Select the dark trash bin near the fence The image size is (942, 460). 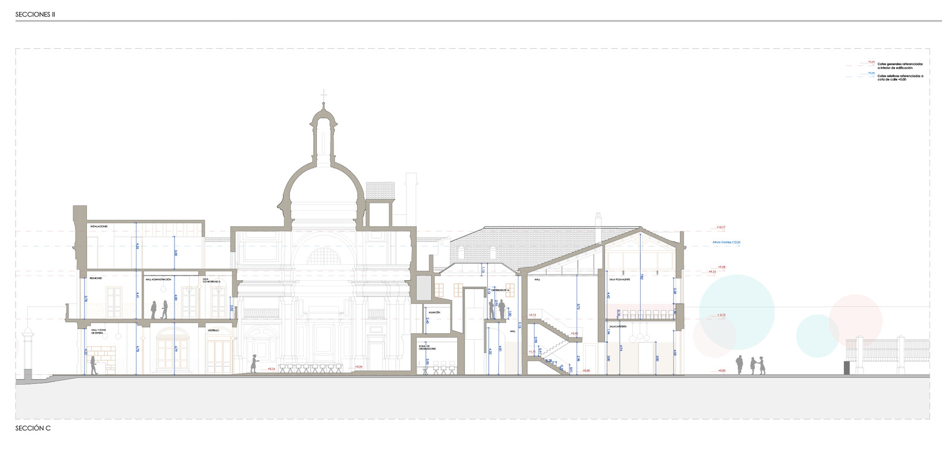[x=846, y=368]
